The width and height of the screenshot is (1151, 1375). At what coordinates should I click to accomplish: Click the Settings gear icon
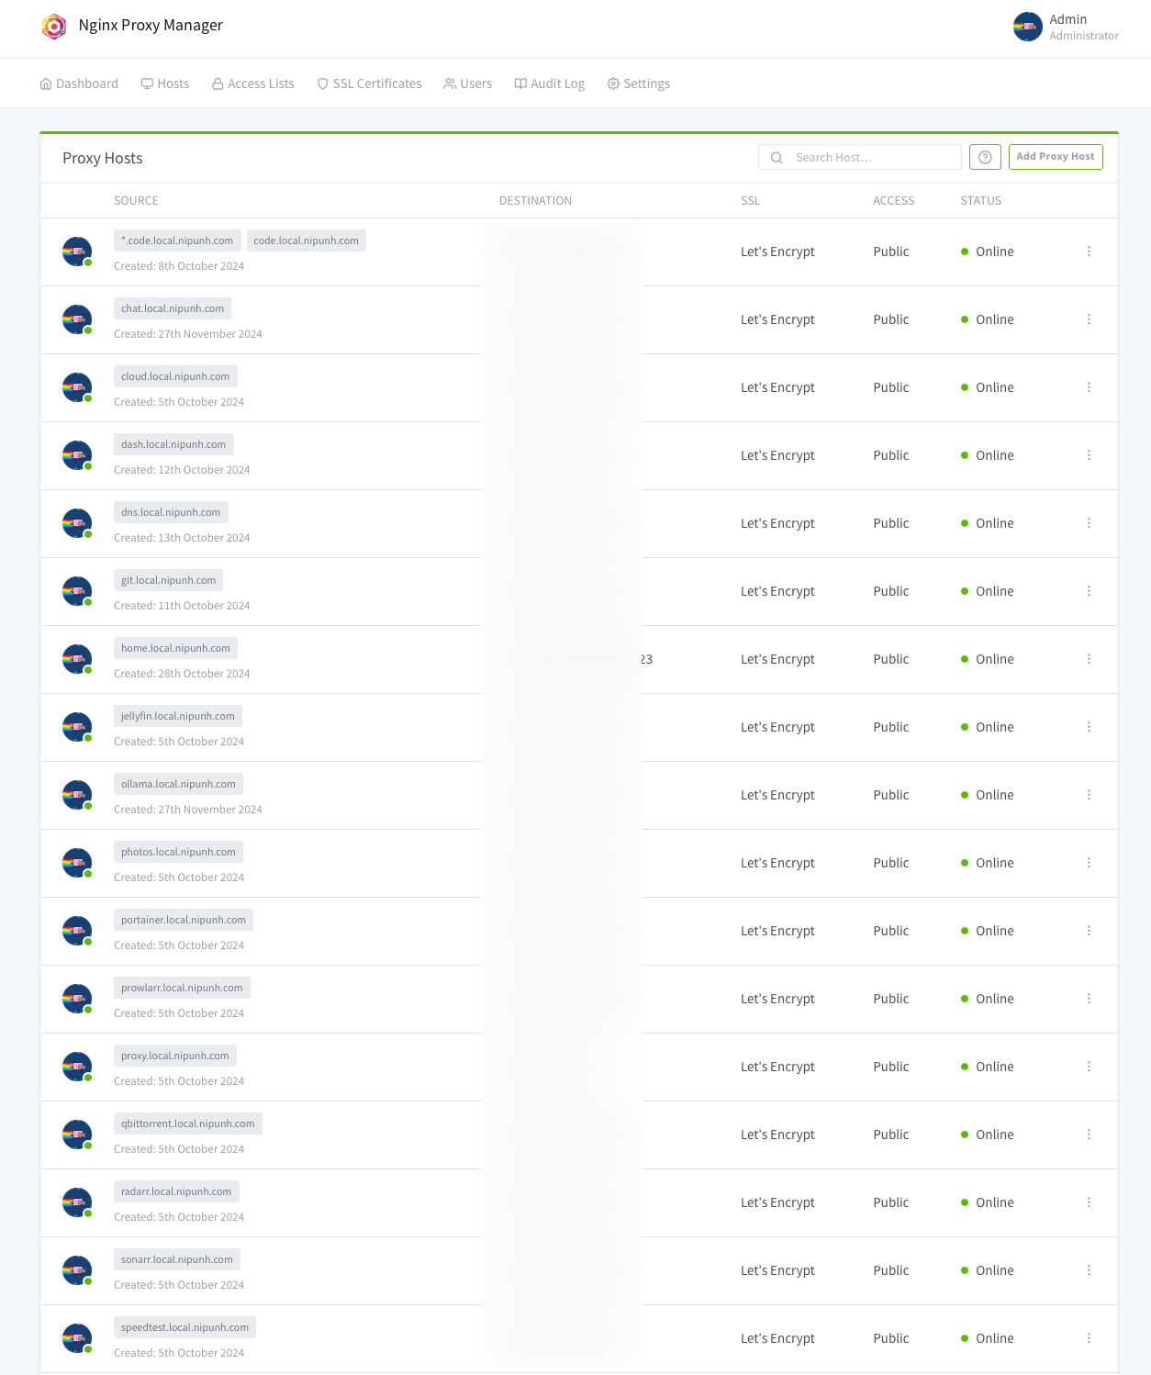613,83
